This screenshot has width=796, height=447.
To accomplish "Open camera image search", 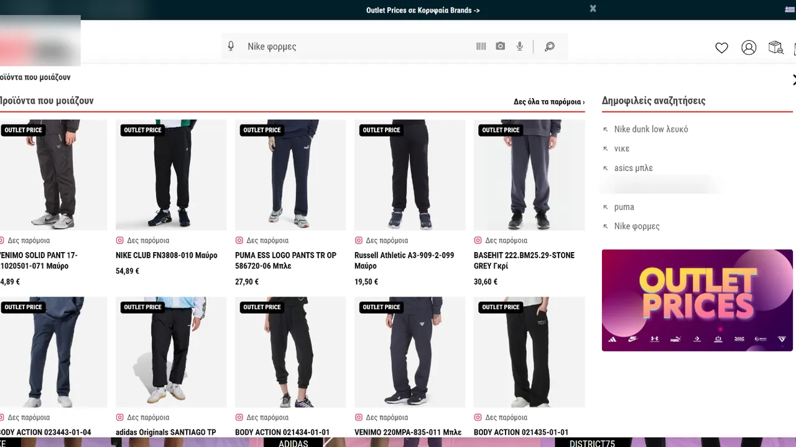I will [501, 47].
